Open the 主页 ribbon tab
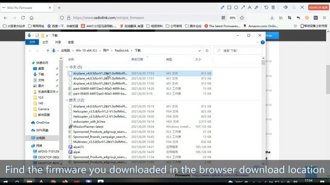The image size is (330, 185). [x=45, y=42]
